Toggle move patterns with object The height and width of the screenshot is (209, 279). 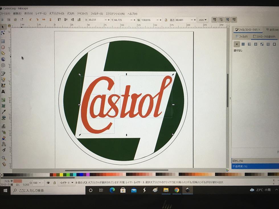point(234,20)
